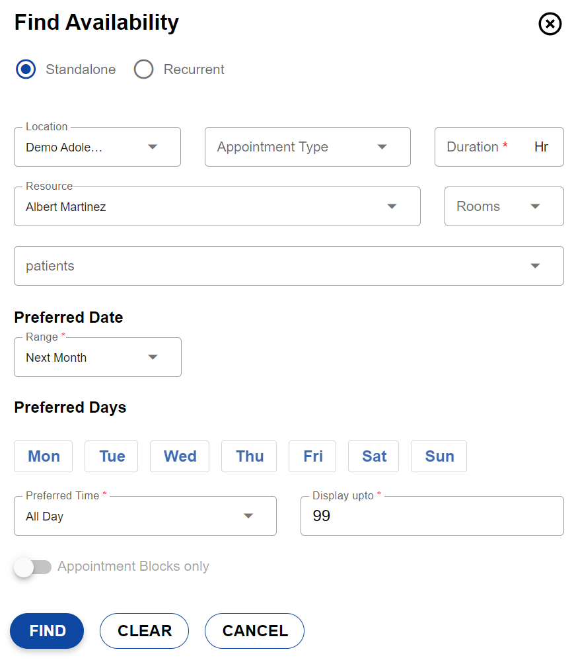Select Wed as preferred day
This screenshot has height=664, width=572.
(x=180, y=456)
